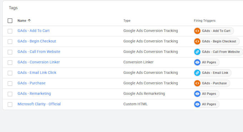Click the page view eye icon in Conversion Linker row
The image size is (243, 132).
[x=197, y=62]
